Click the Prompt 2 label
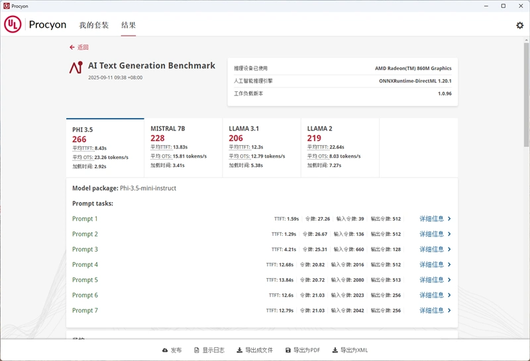Screen dimensions: 530x361 [x=85, y=234]
